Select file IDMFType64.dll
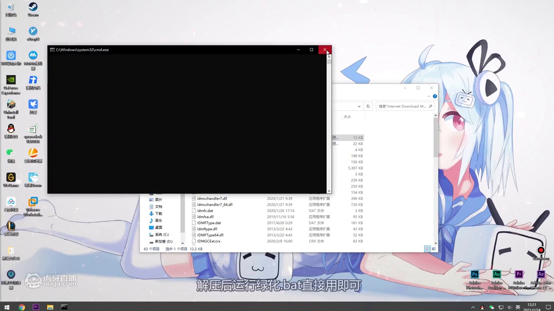554x311 pixels. click(x=210, y=235)
